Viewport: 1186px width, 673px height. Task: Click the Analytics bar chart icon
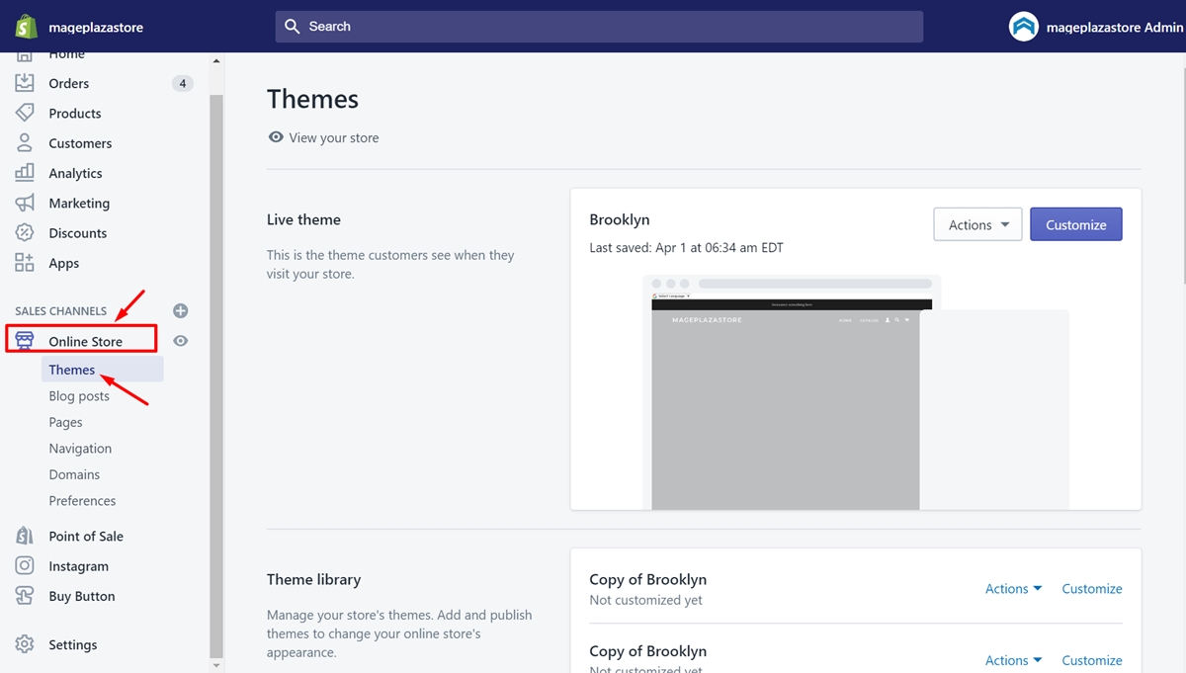point(25,173)
